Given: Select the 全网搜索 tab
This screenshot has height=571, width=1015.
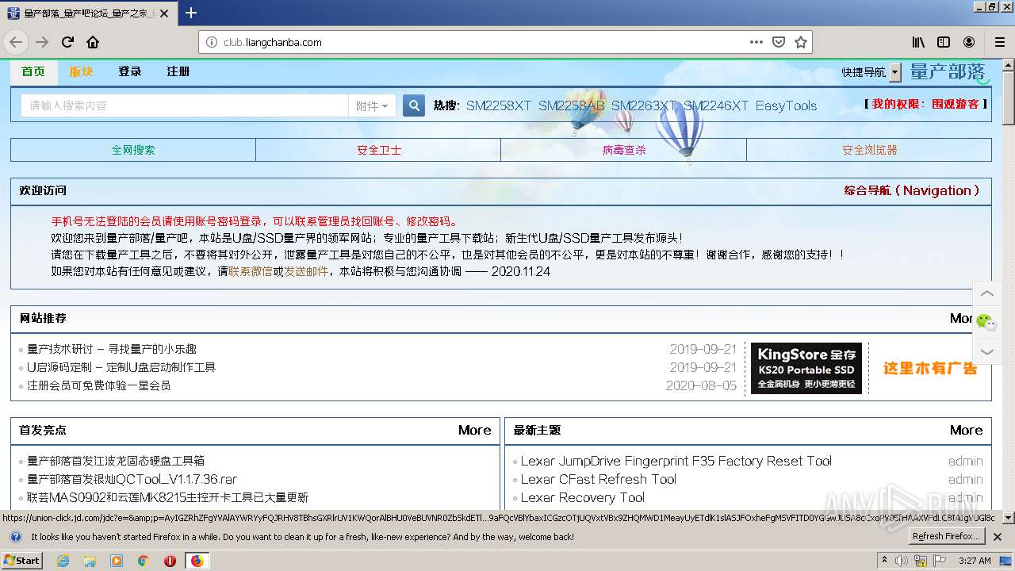Looking at the screenshot, I should coord(133,150).
